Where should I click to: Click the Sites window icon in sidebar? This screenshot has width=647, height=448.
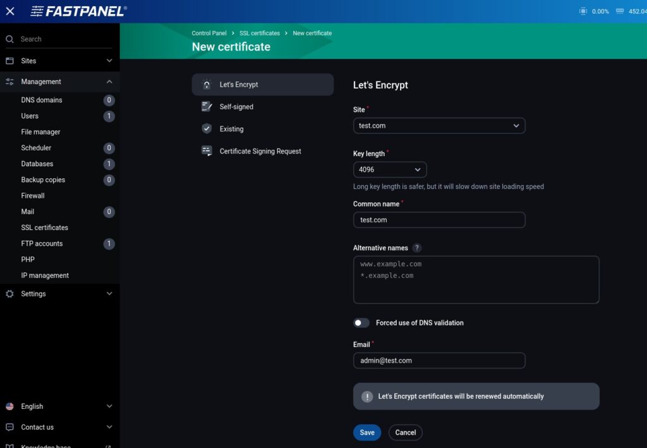(9, 61)
